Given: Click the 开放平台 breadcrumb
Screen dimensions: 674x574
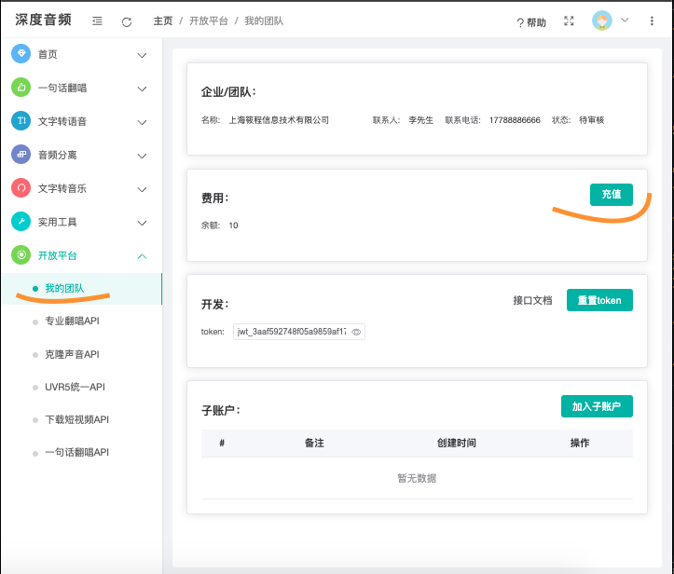Looking at the screenshot, I should 209,20.
